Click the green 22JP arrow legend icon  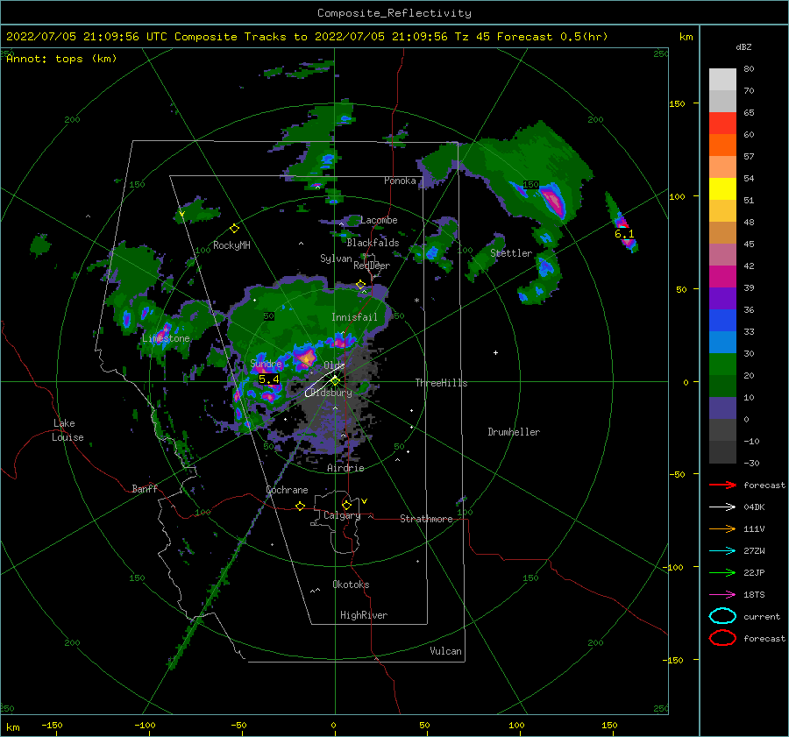722,572
